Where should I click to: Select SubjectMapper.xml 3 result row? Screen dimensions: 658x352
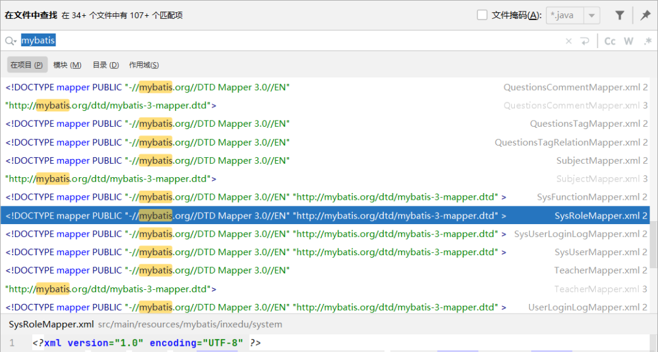pyautogui.click(x=325, y=178)
